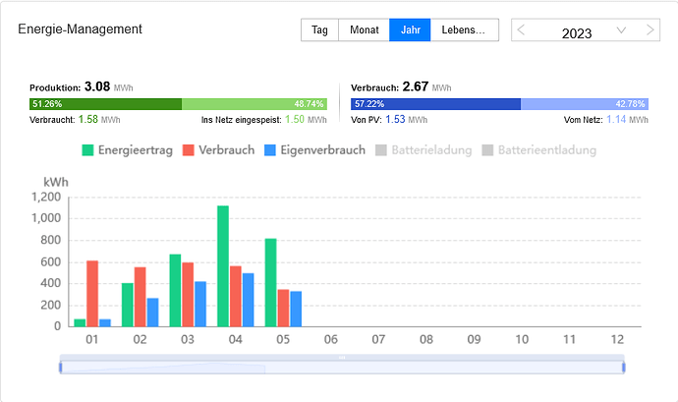Viewport: 678px width, 402px height.
Task: Click the blue Eigenverbrauch bar for month 03
Action: coord(200,305)
